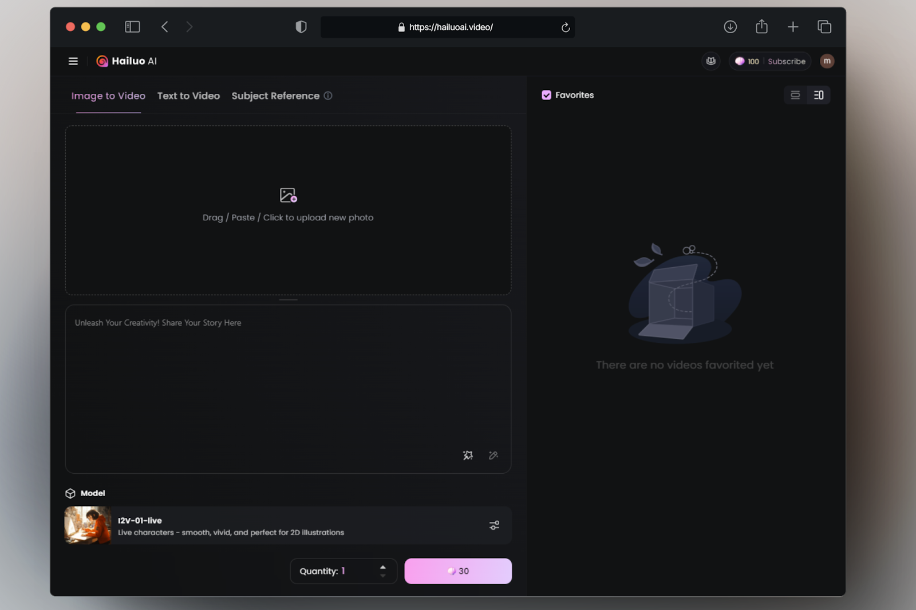
Task: Open model settings sliders icon
Action: click(x=495, y=525)
